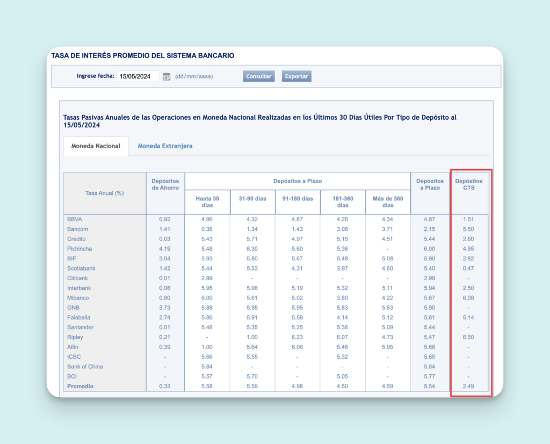This screenshot has height=444, width=550.
Task: Click Falabella's CTS rate '5.14'
Action: tap(468, 317)
